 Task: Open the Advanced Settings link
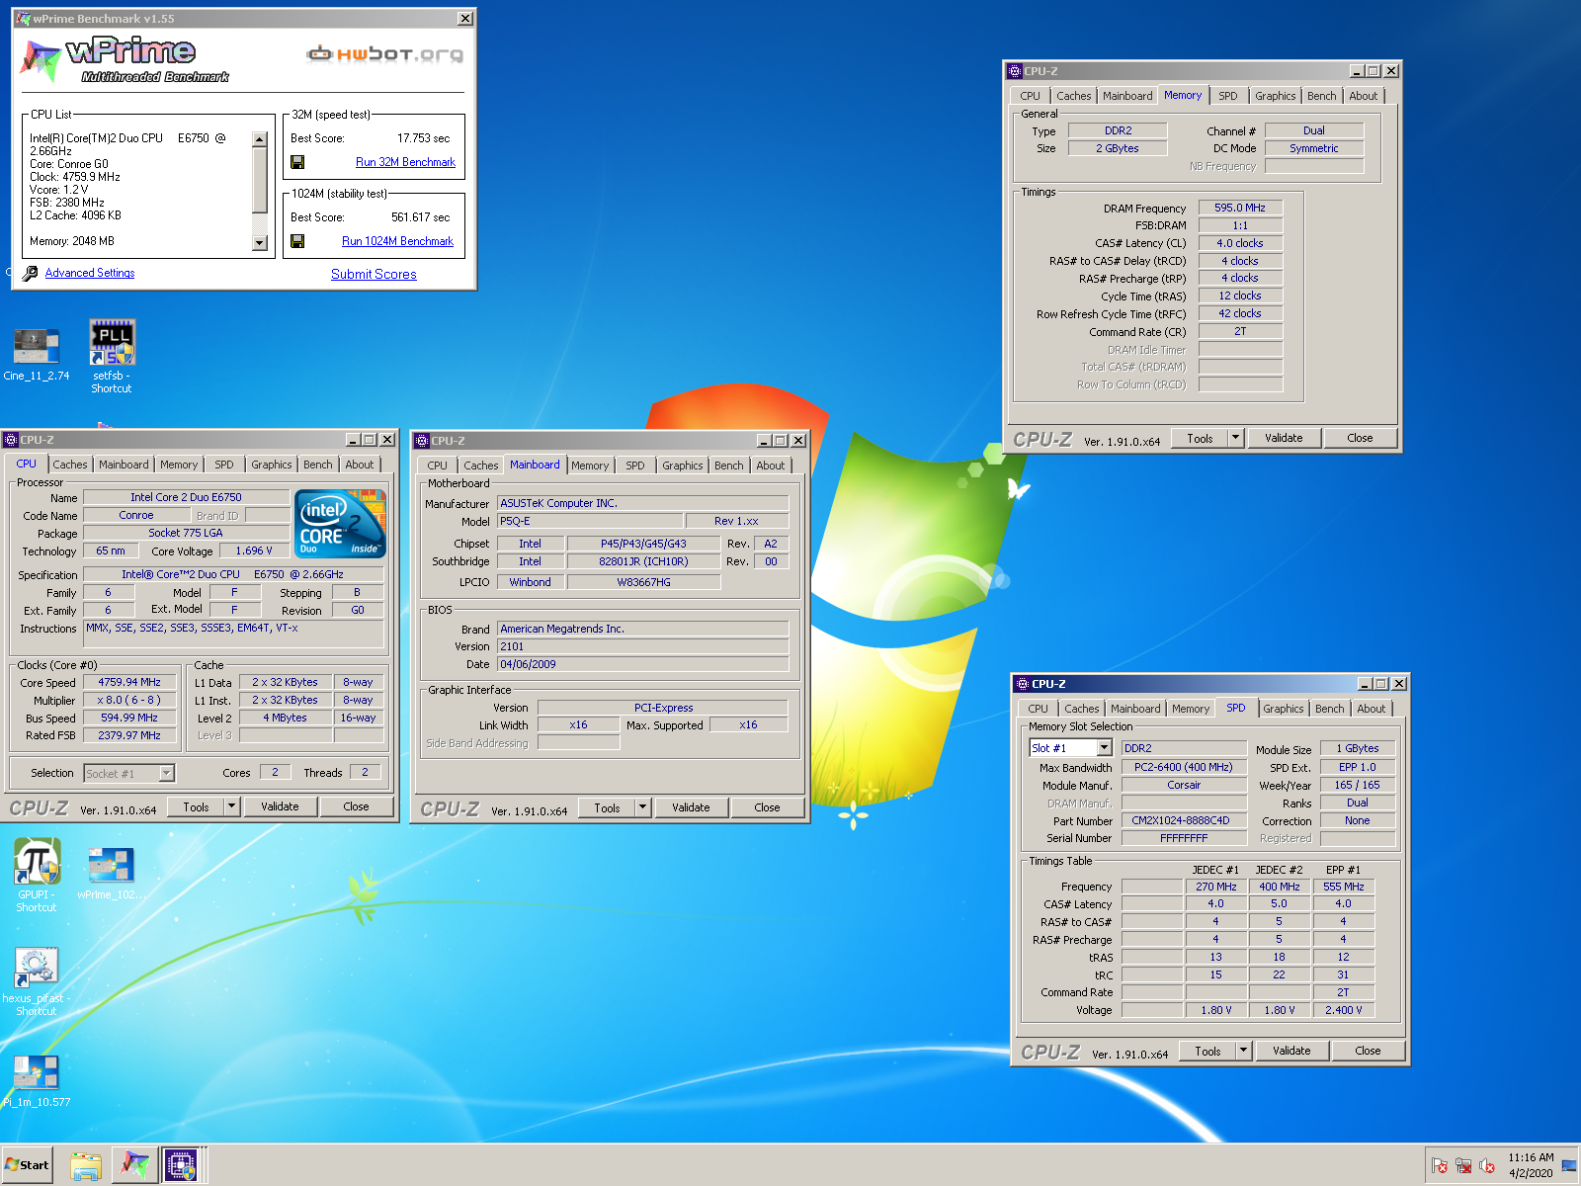pyautogui.click(x=90, y=273)
